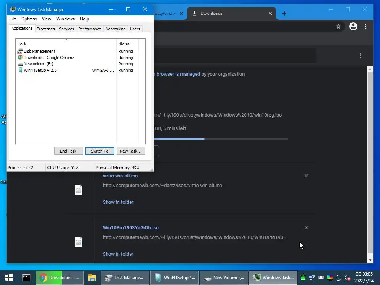Viewport: 380px width, 285px height.
Task: Click win10rog.iso download progress bar
Action: [221, 139]
